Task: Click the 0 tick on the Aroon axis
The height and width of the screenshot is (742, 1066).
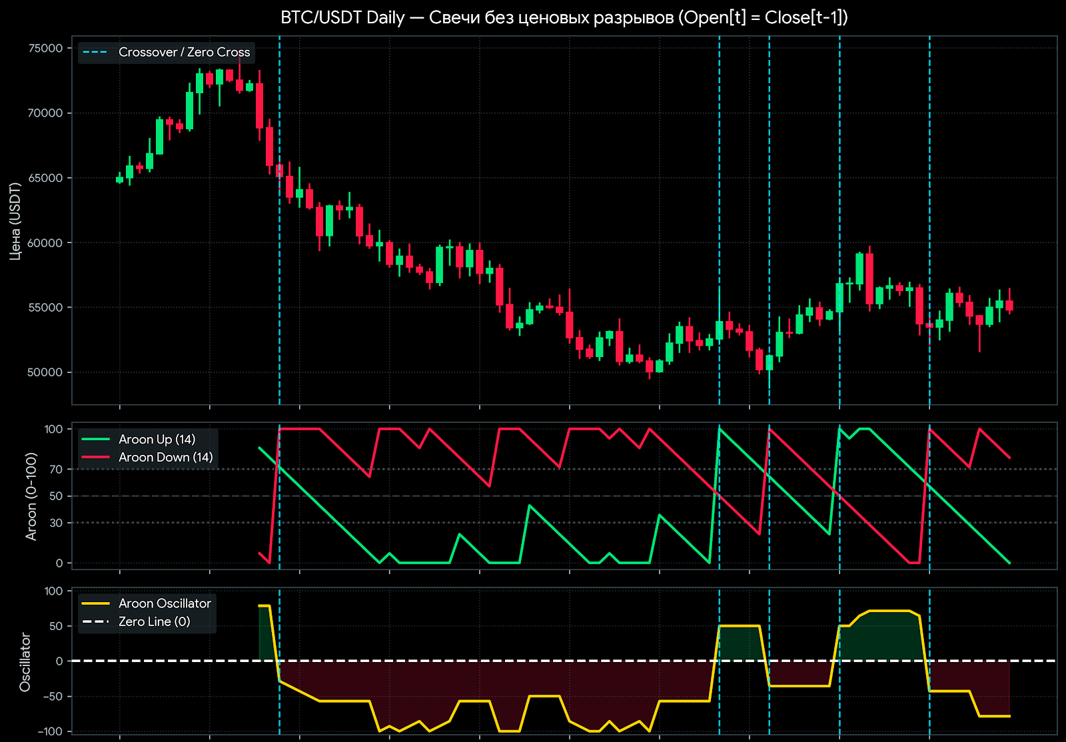Action: point(60,563)
